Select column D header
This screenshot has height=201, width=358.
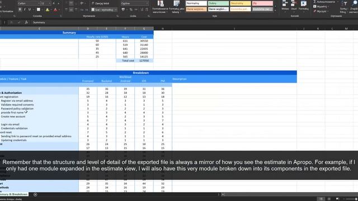(88, 28)
